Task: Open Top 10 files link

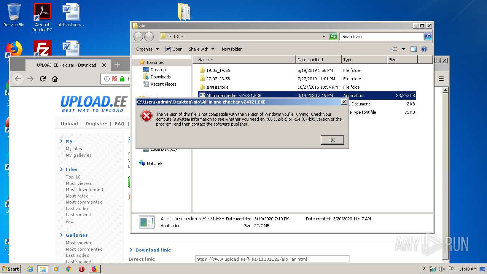Action: click(73, 177)
